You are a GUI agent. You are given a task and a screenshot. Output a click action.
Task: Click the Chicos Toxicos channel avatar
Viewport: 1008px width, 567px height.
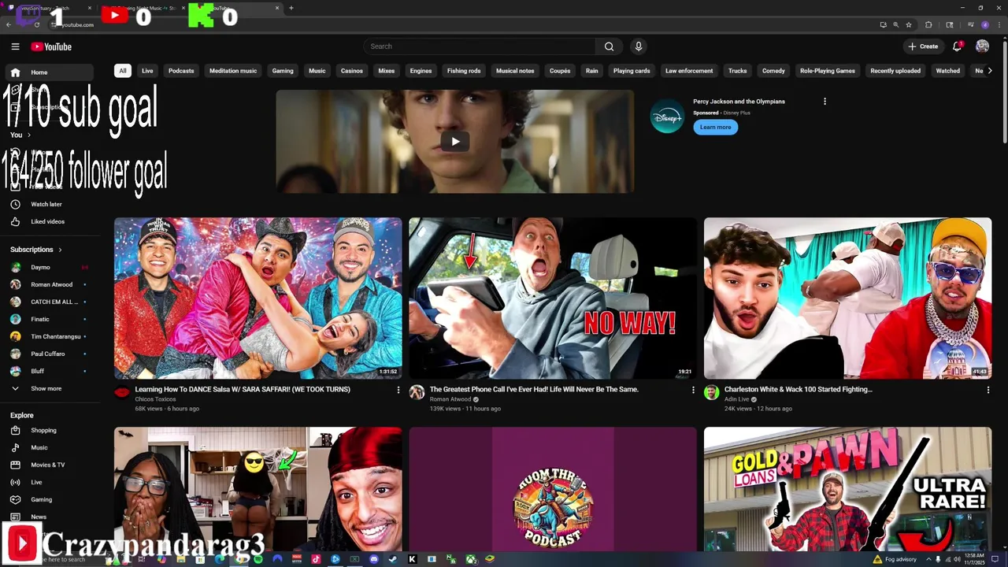pos(122,392)
